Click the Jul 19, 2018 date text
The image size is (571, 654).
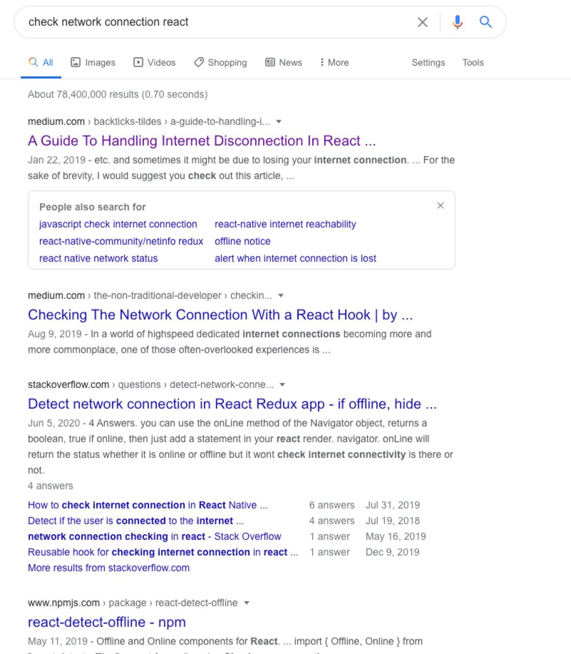[393, 521]
